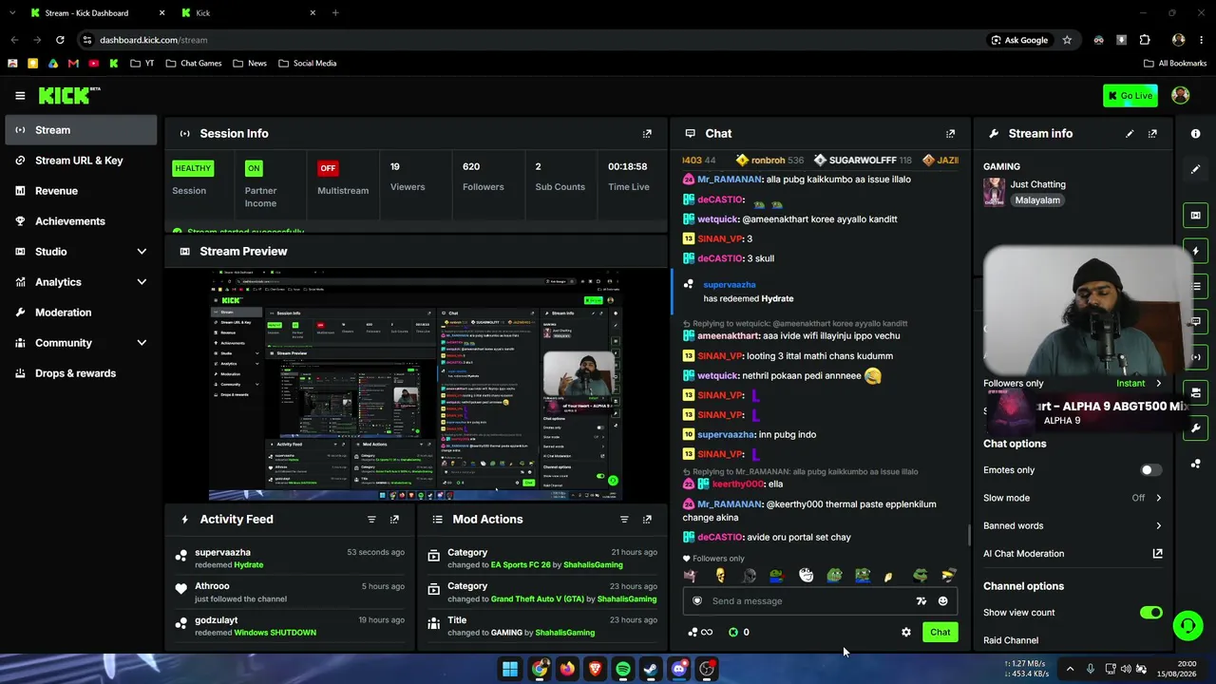
Task: Click the Ask Google button
Action: tap(1019, 40)
